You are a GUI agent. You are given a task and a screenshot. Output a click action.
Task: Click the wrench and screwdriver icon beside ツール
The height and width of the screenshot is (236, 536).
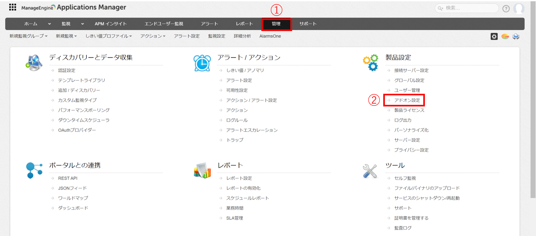[370, 171]
